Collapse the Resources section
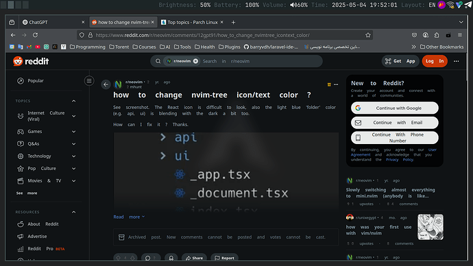This screenshot has width=473, height=266. point(73,212)
